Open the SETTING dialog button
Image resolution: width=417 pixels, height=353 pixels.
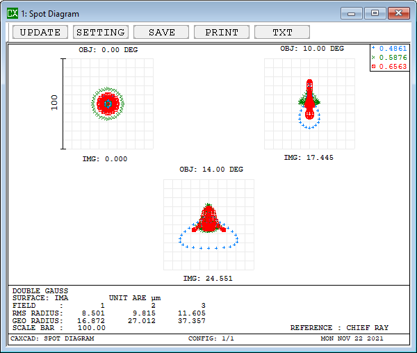[101, 32]
